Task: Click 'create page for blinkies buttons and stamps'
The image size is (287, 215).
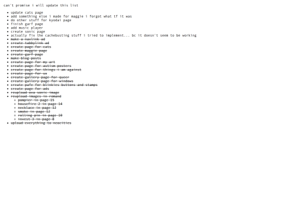Action: pos(54,85)
